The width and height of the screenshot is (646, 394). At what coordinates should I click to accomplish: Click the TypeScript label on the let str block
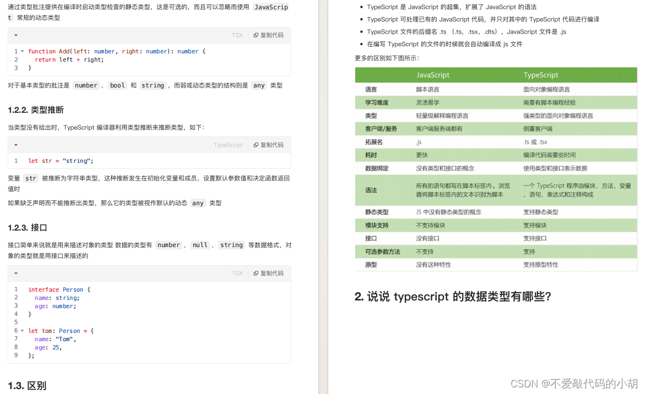(228, 145)
